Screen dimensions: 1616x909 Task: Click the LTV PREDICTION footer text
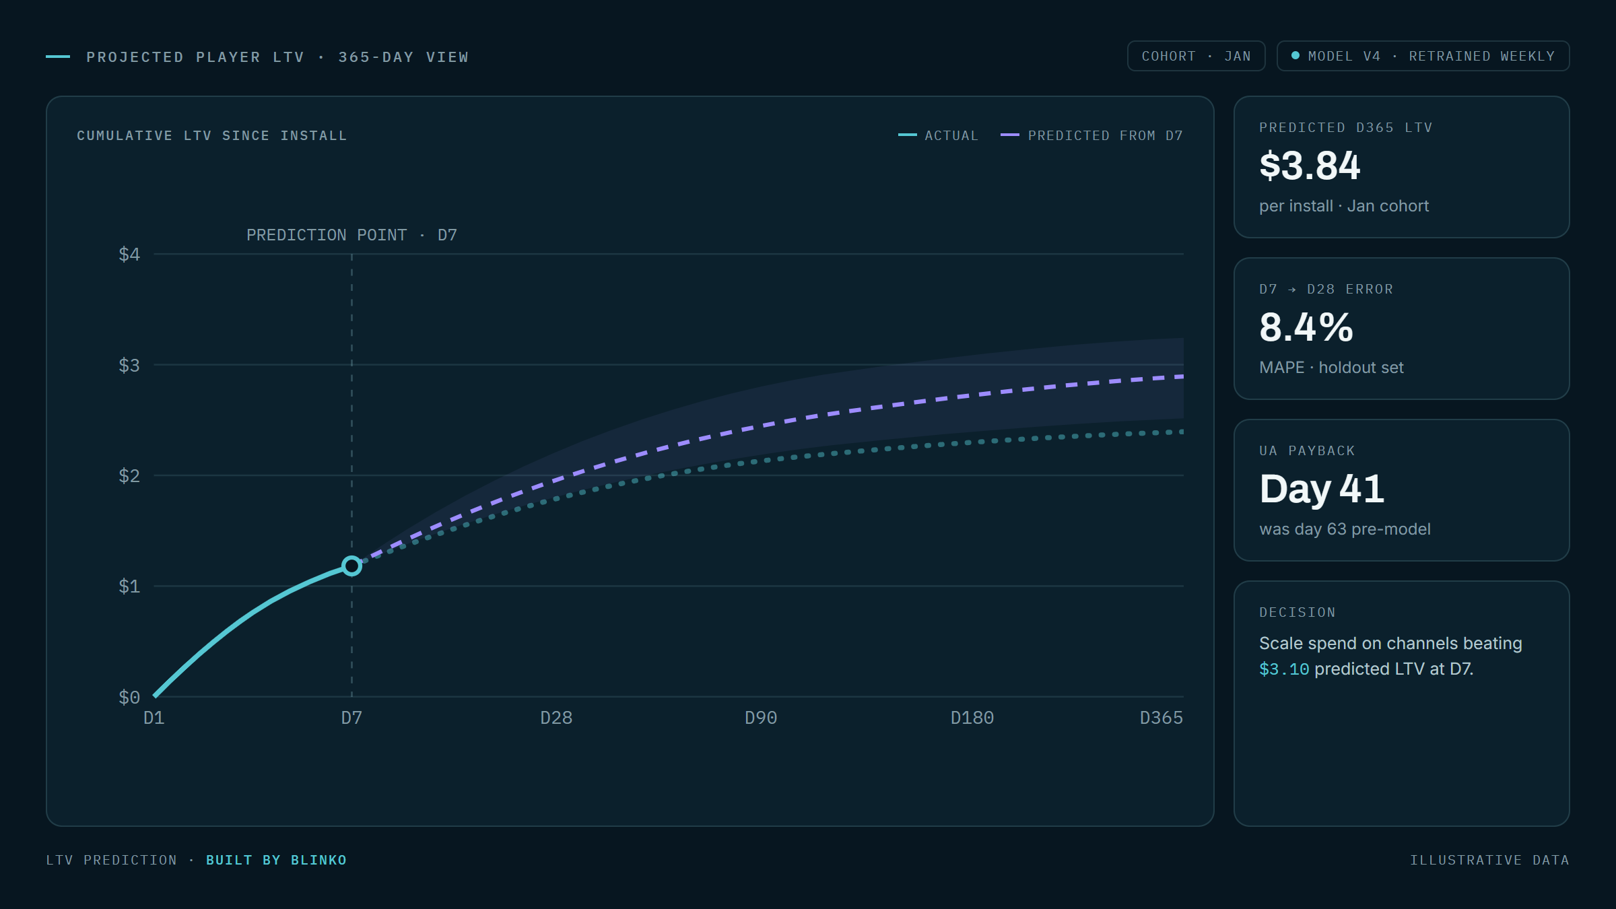click(112, 860)
